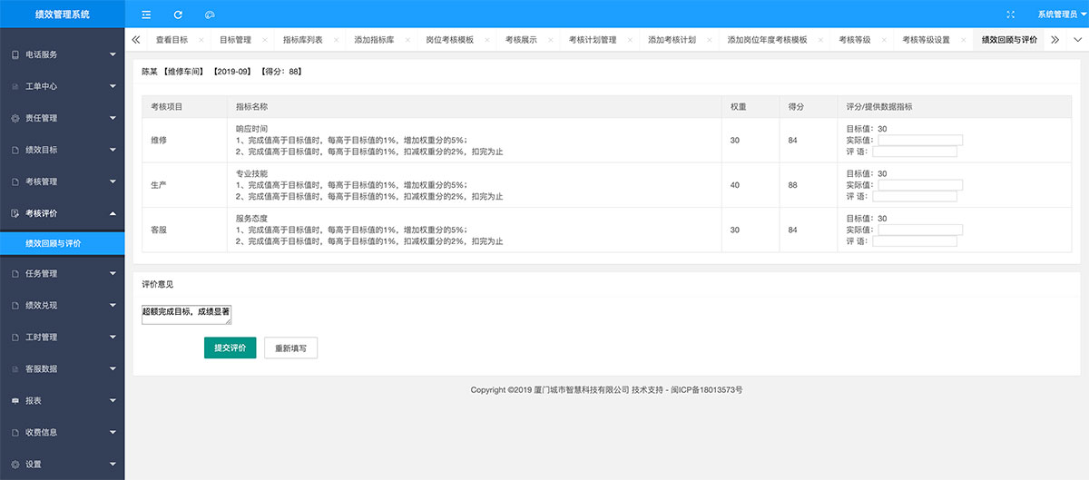Select the 绩效回顾与评价 tab

click(1009, 40)
